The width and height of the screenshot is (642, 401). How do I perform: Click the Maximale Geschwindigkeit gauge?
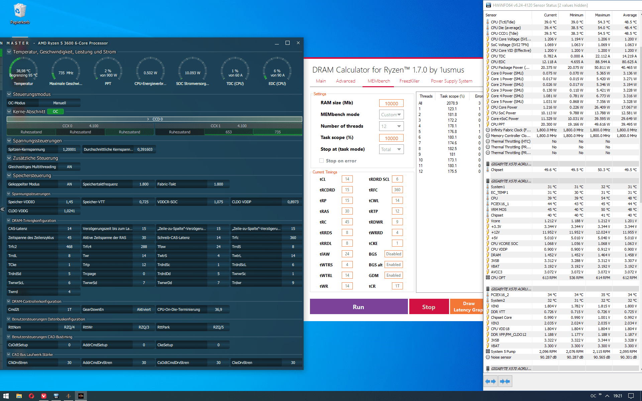[66, 72]
